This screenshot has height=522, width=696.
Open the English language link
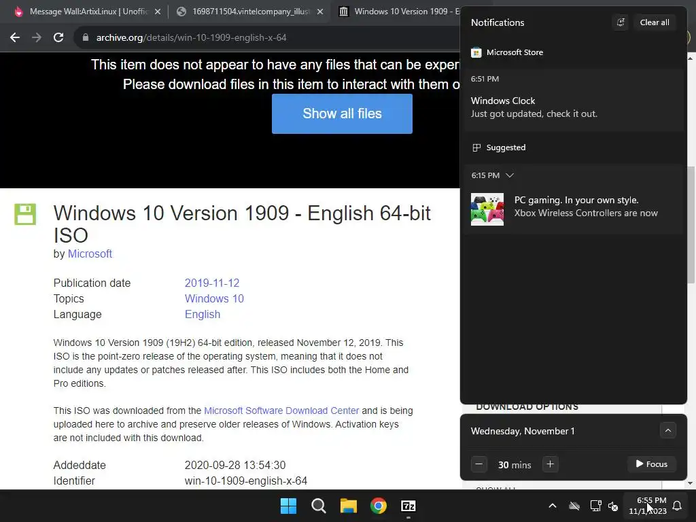[203, 314]
